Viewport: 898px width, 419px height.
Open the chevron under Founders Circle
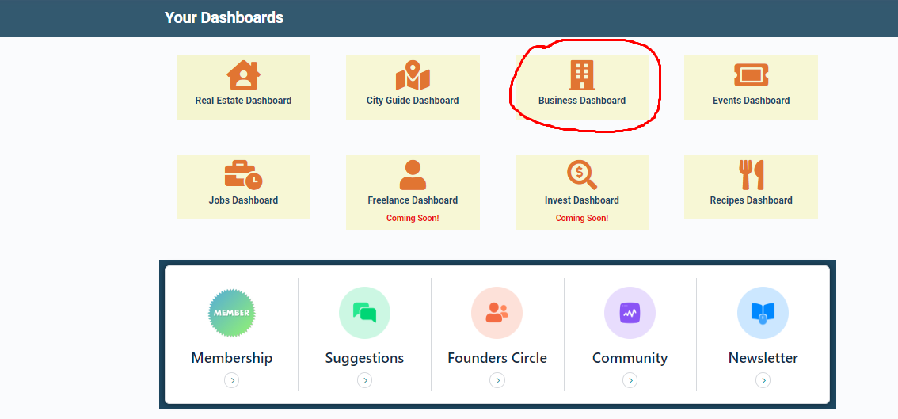point(497,380)
